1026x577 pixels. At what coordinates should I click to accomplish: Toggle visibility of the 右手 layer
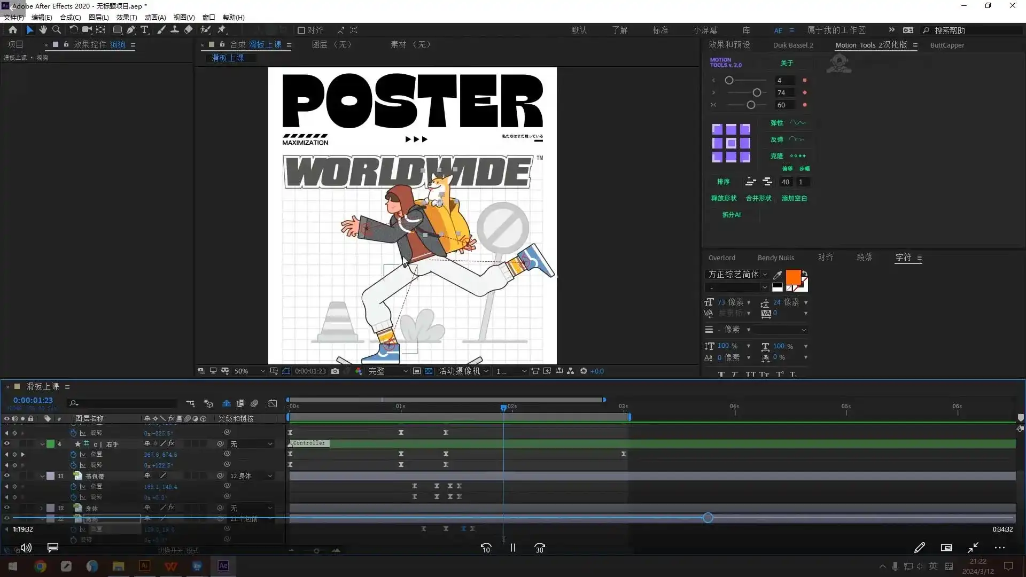pyautogui.click(x=7, y=443)
